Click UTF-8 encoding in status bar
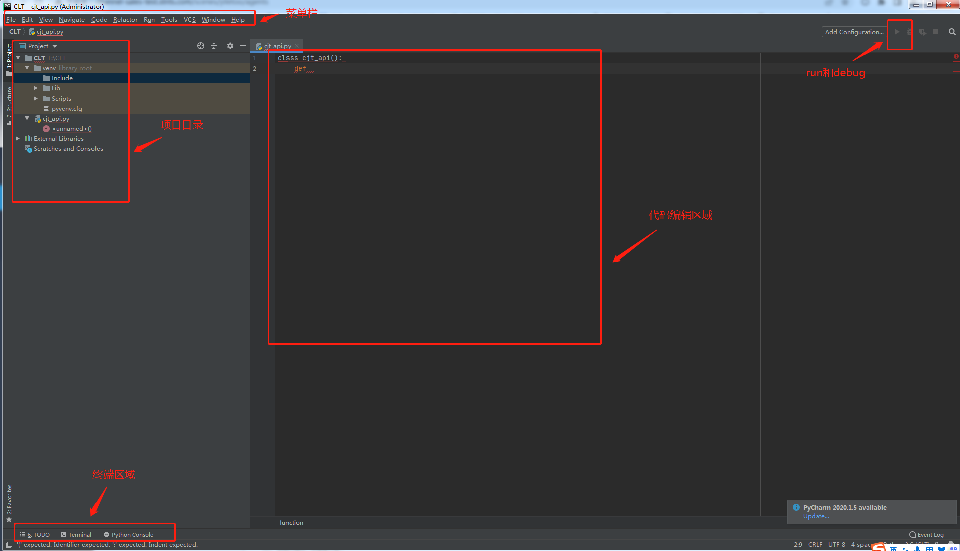This screenshot has width=960, height=551. [x=837, y=545]
